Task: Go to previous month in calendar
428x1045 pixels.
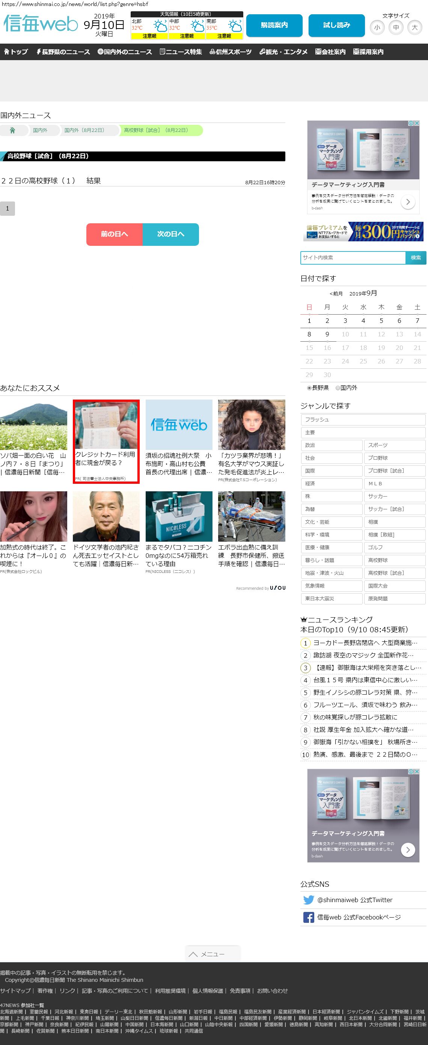Action: 336,294
